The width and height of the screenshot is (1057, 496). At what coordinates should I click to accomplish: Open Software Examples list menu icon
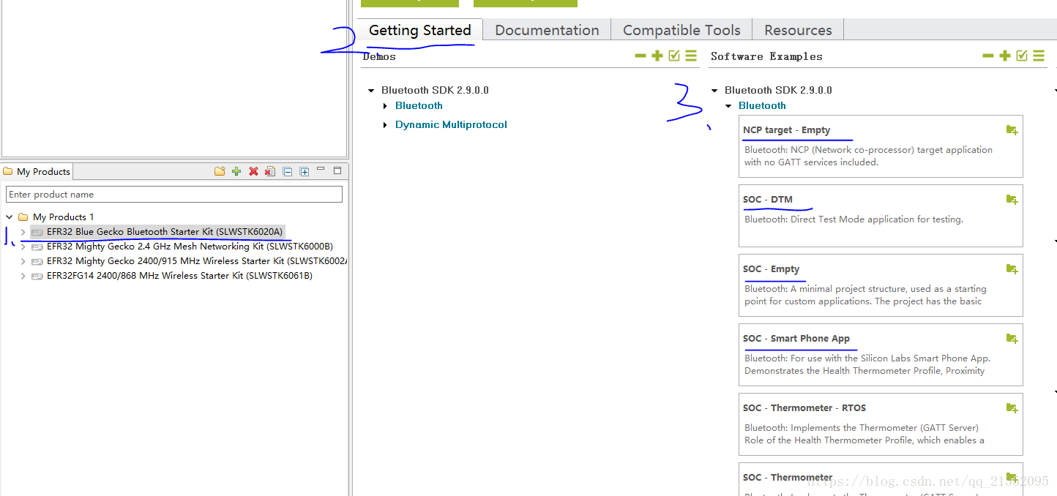[1039, 56]
